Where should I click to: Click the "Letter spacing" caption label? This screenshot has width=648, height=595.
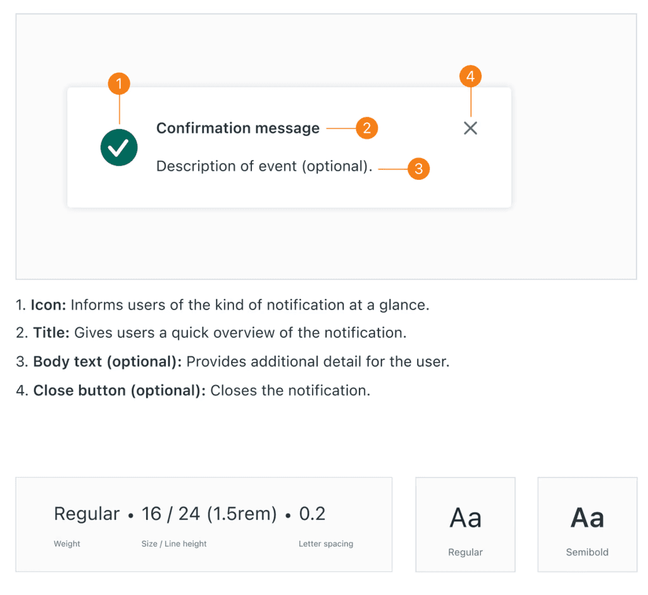(x=326, y=544)
